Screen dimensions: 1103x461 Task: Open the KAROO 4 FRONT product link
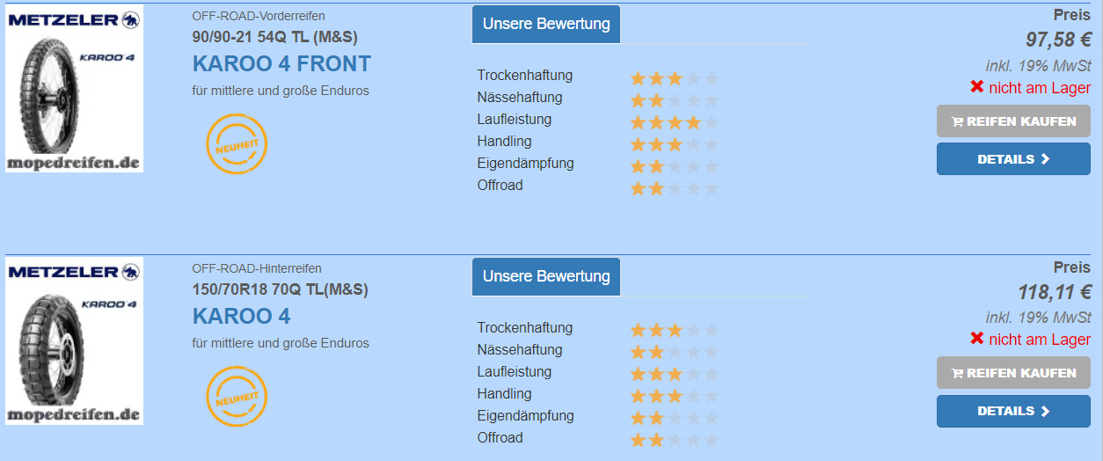click(281, 64)
